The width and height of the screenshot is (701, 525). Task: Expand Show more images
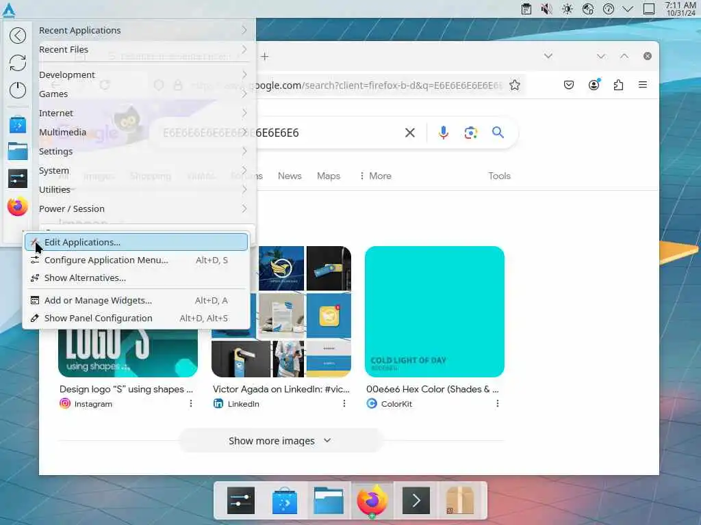coord(280,441)
